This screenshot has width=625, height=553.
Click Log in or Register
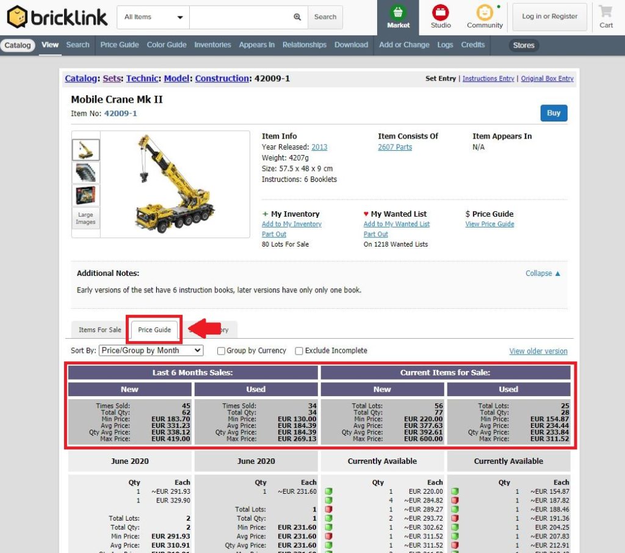(x=550, y=16)
